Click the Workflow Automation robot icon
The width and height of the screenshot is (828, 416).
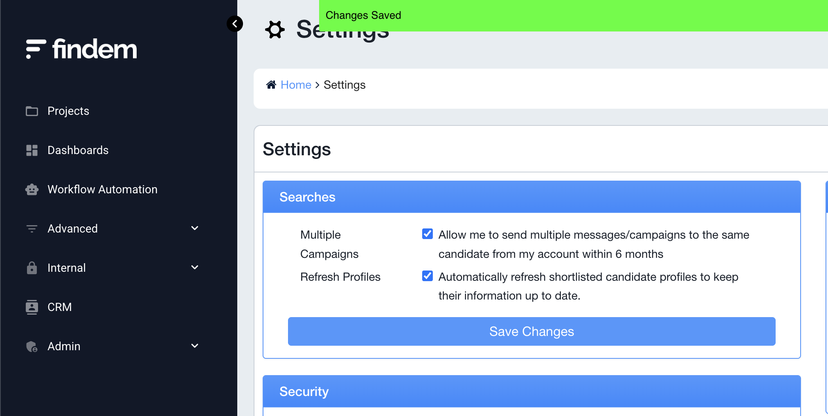point(32,190)
